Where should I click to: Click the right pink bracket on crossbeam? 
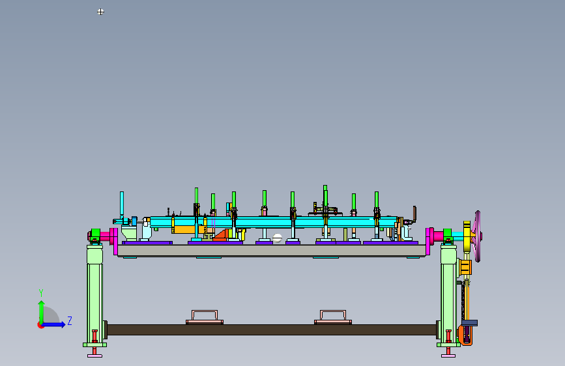(x=333, y=317)
